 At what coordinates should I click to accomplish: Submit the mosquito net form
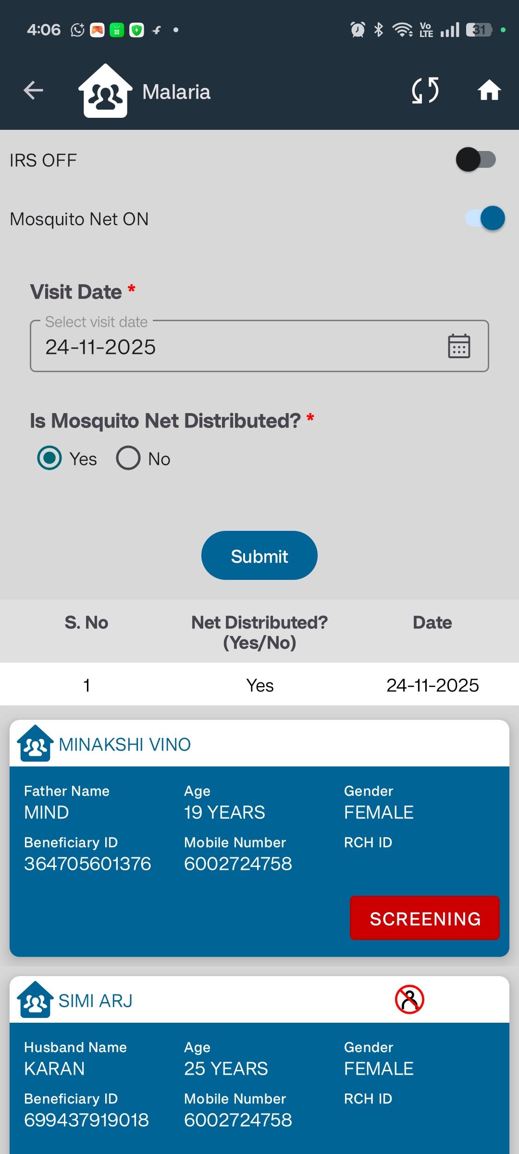click(x=259, y=556)
